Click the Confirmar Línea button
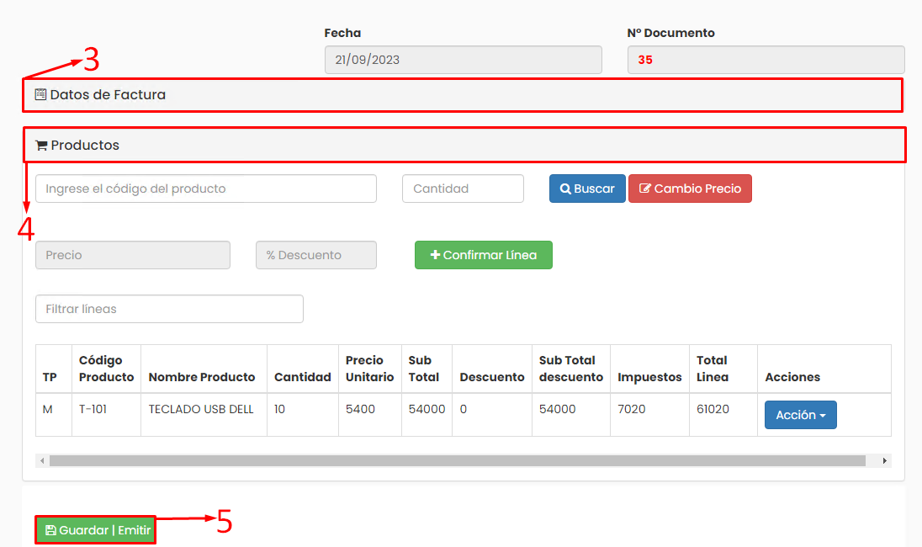922x547 pixels. click(x=484, y=255)
